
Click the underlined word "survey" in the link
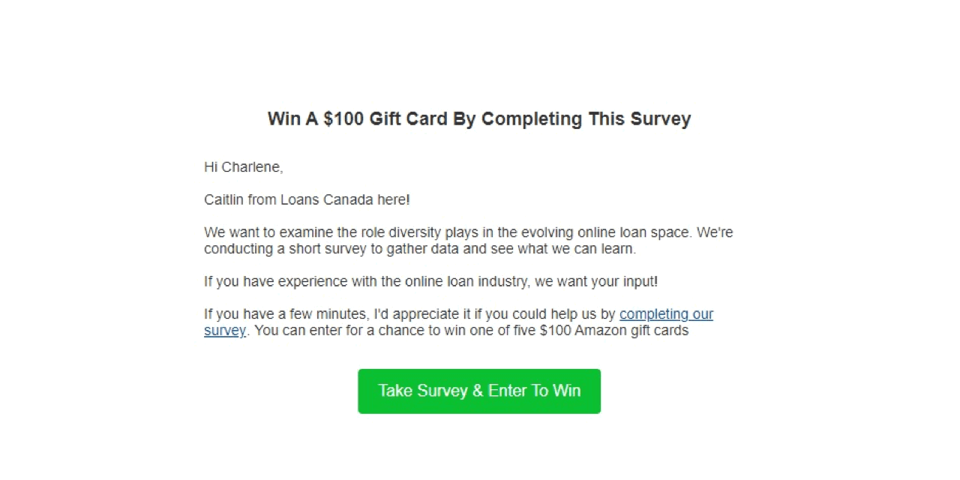pos(224,330)
